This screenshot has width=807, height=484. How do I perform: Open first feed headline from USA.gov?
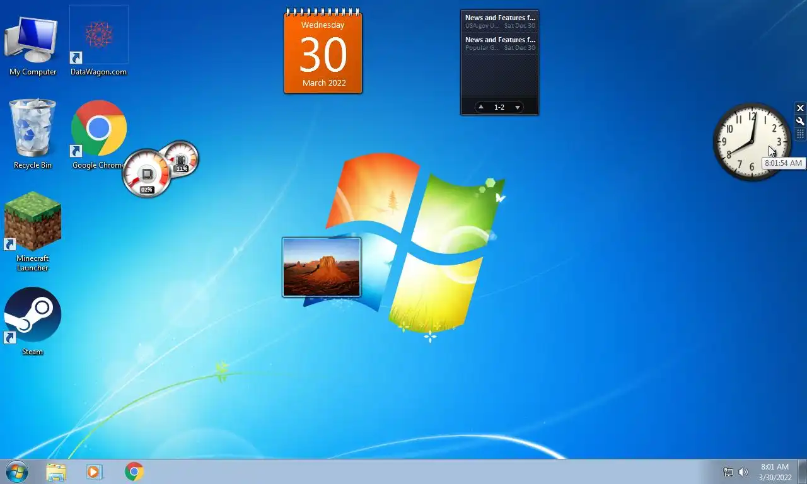click(500, 21)
